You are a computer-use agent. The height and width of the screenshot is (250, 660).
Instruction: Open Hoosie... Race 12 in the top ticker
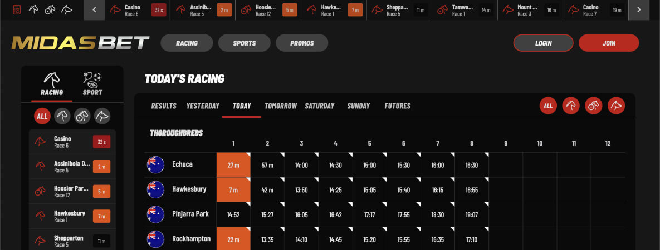(268, 10)
